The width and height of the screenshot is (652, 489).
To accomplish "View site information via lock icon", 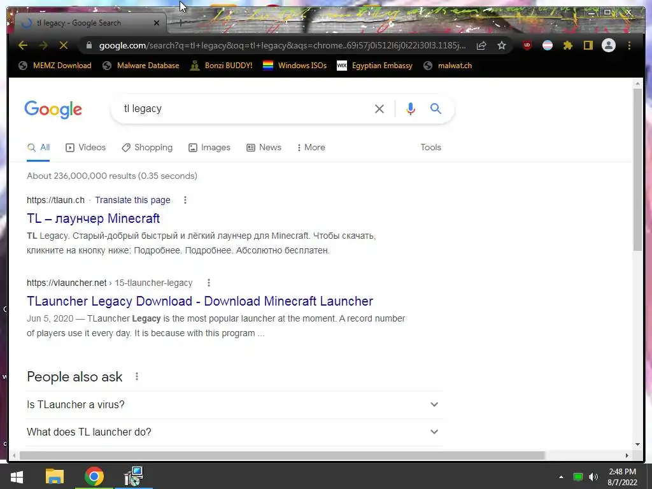I will pyautogui.click(x=89, y=45).
